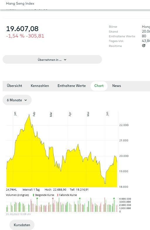The width and height of the screenshot is (150, 230).
Task: Click the 'Fallende Kurse' legend entry
Action: (67, 195)
